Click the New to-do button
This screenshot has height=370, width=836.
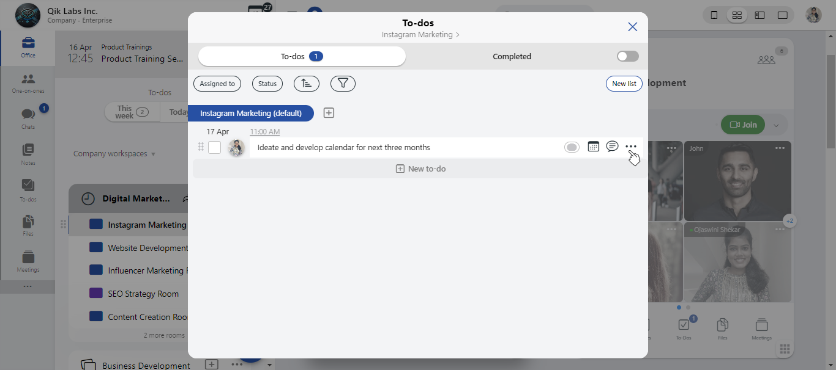[420, 169]
